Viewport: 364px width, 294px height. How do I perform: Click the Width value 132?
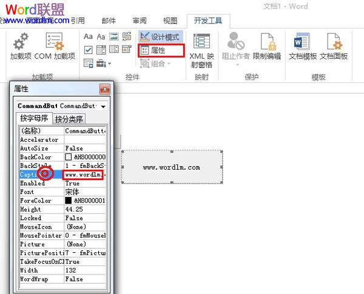tap(85, 270)
